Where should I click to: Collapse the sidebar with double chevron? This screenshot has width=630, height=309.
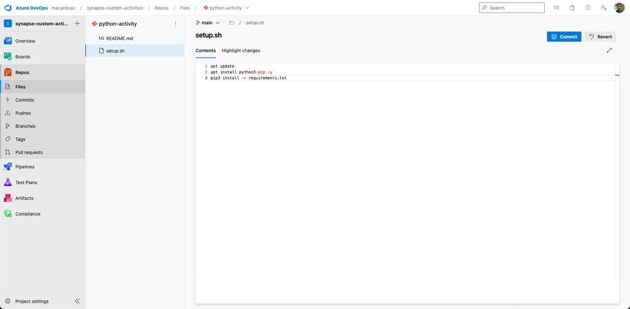coord(77,301)
